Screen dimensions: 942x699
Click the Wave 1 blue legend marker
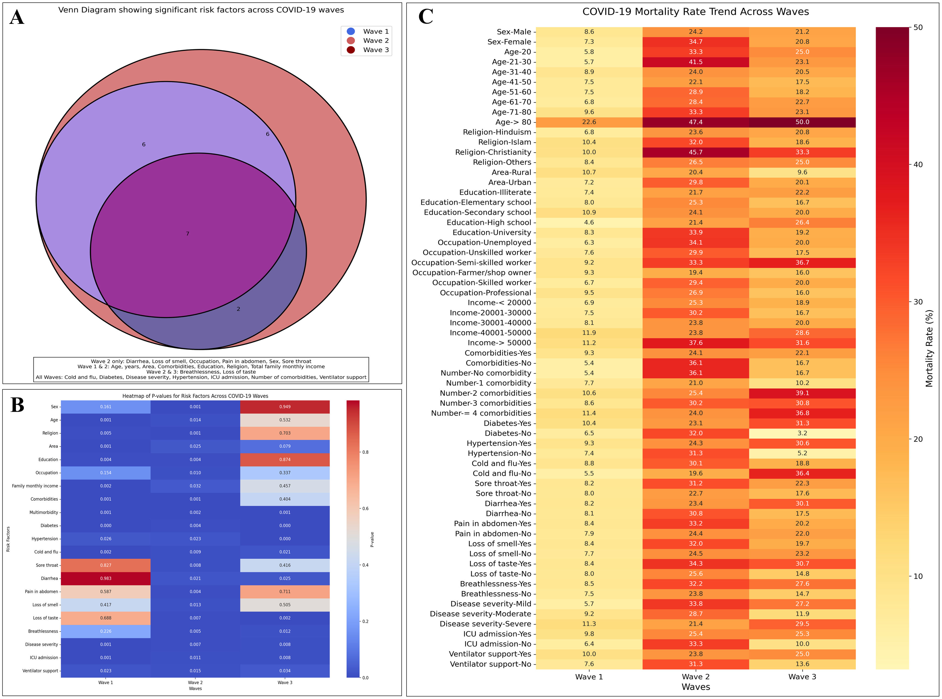point(351,31)
